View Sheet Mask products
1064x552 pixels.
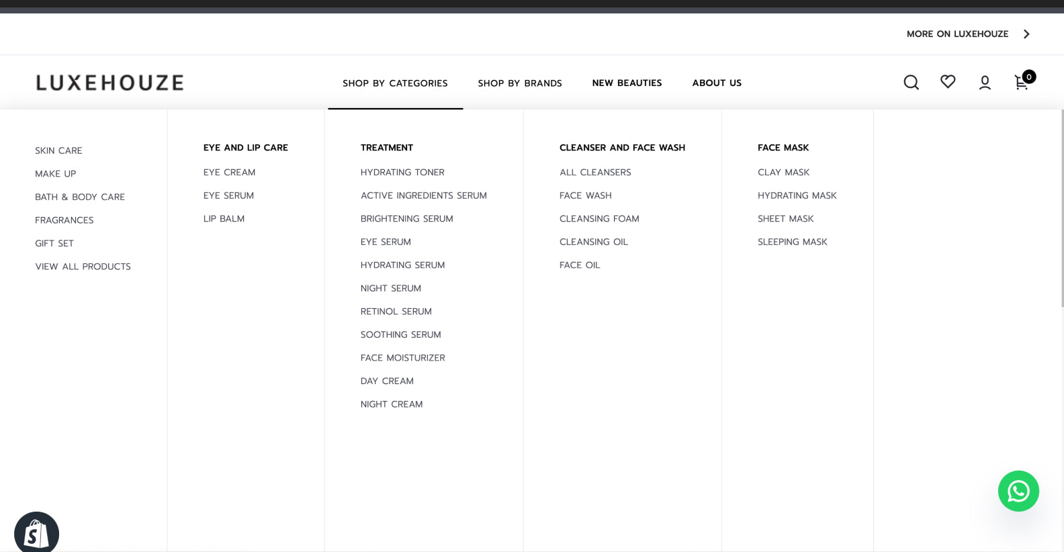tap(786, 219)
